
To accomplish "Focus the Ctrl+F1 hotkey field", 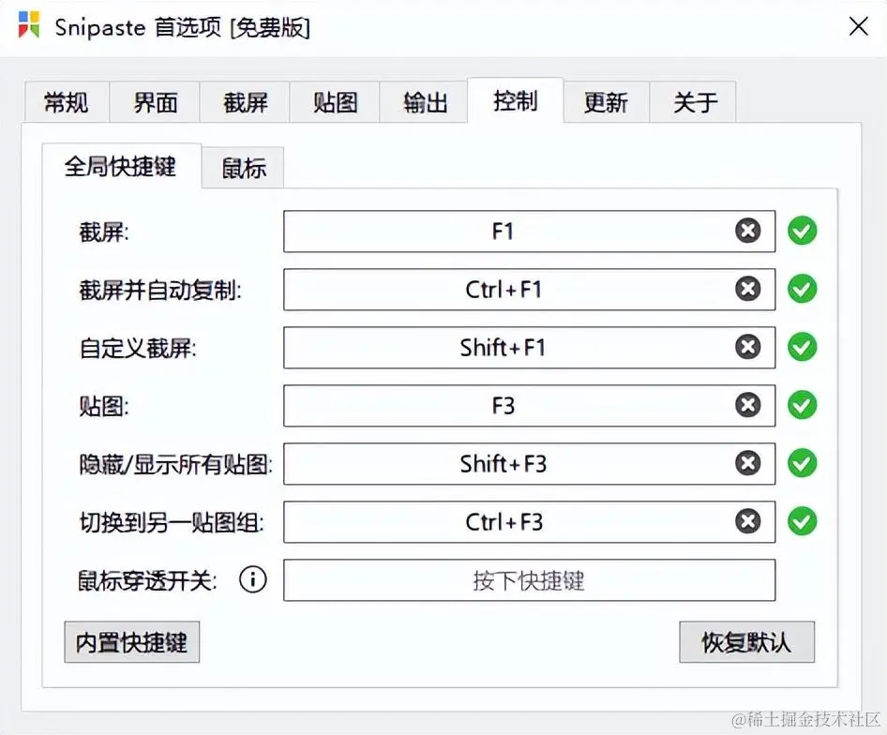I will (529, 289).
